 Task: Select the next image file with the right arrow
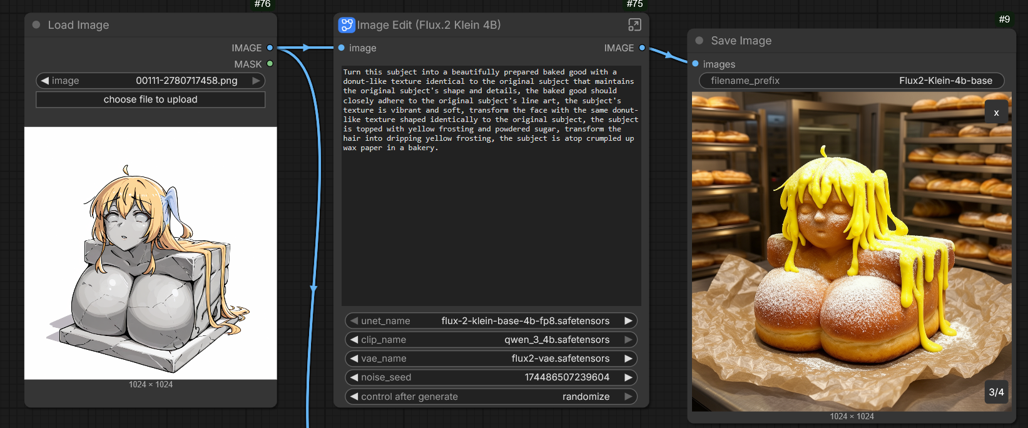256,81
